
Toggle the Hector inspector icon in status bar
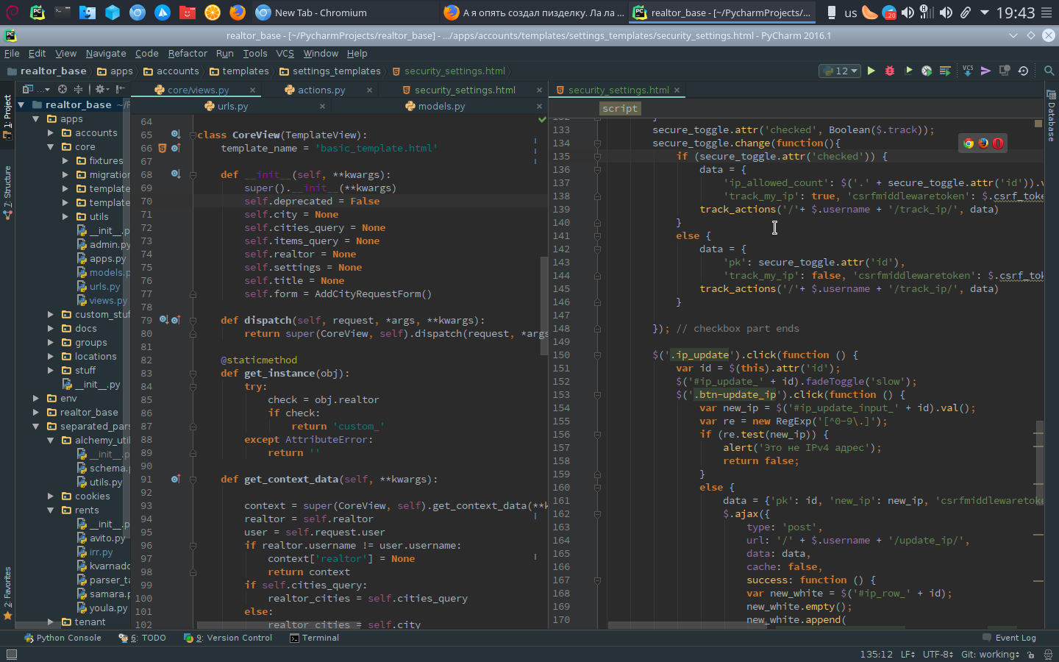[1048, 655]
